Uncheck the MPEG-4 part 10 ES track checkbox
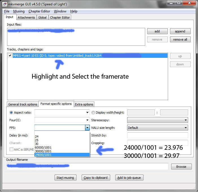 (10, 56)
